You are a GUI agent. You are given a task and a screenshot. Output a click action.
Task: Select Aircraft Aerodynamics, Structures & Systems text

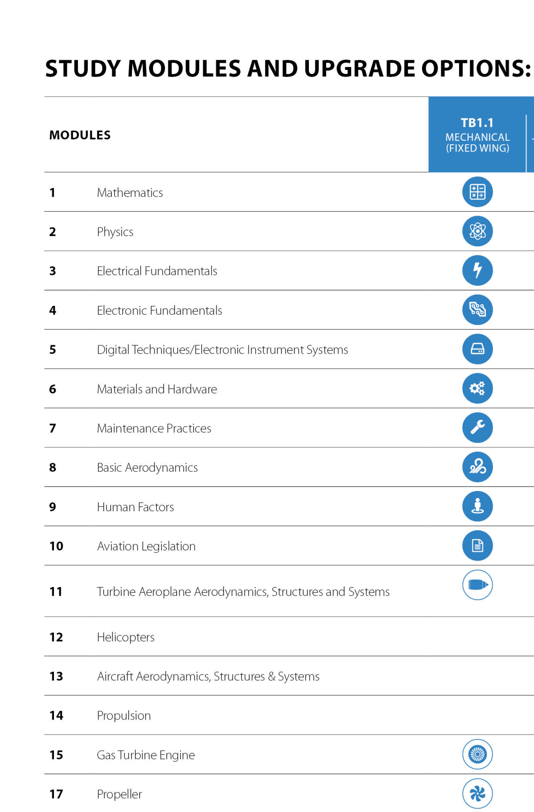pos(208,676)
